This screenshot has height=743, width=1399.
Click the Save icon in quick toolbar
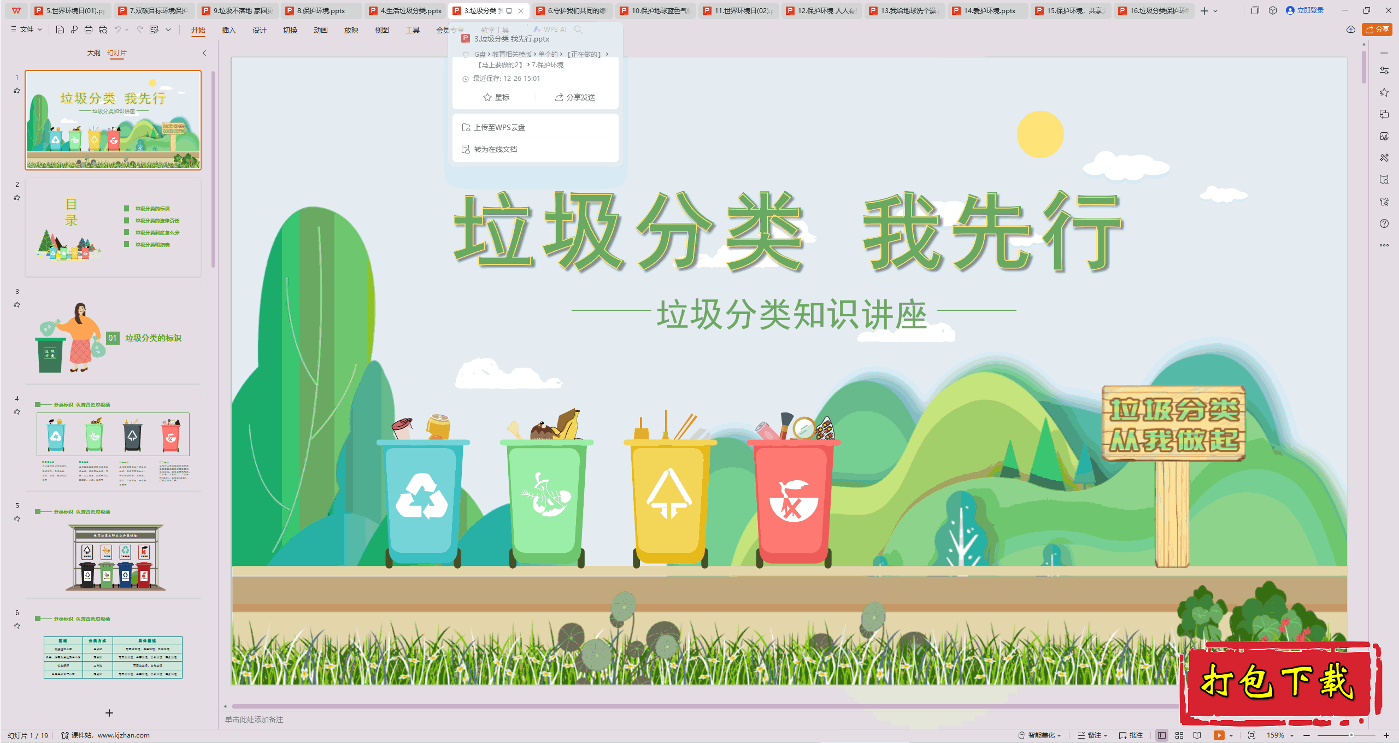(x=60, y=30)
